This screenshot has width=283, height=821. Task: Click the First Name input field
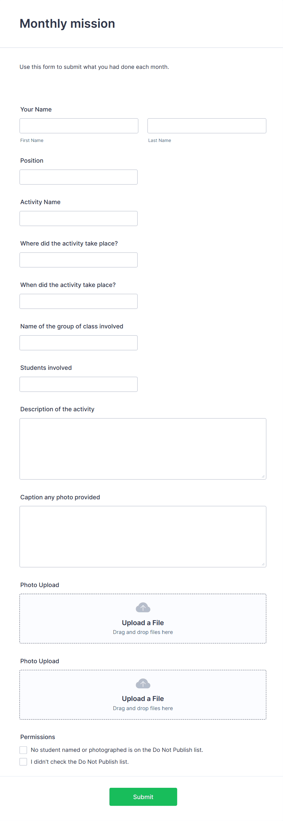[x=79, y=126]
